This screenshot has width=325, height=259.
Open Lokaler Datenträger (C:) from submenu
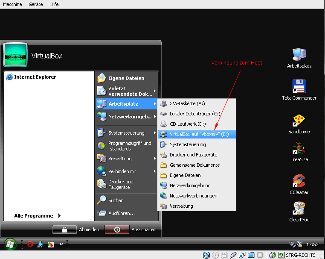(194, 114)
